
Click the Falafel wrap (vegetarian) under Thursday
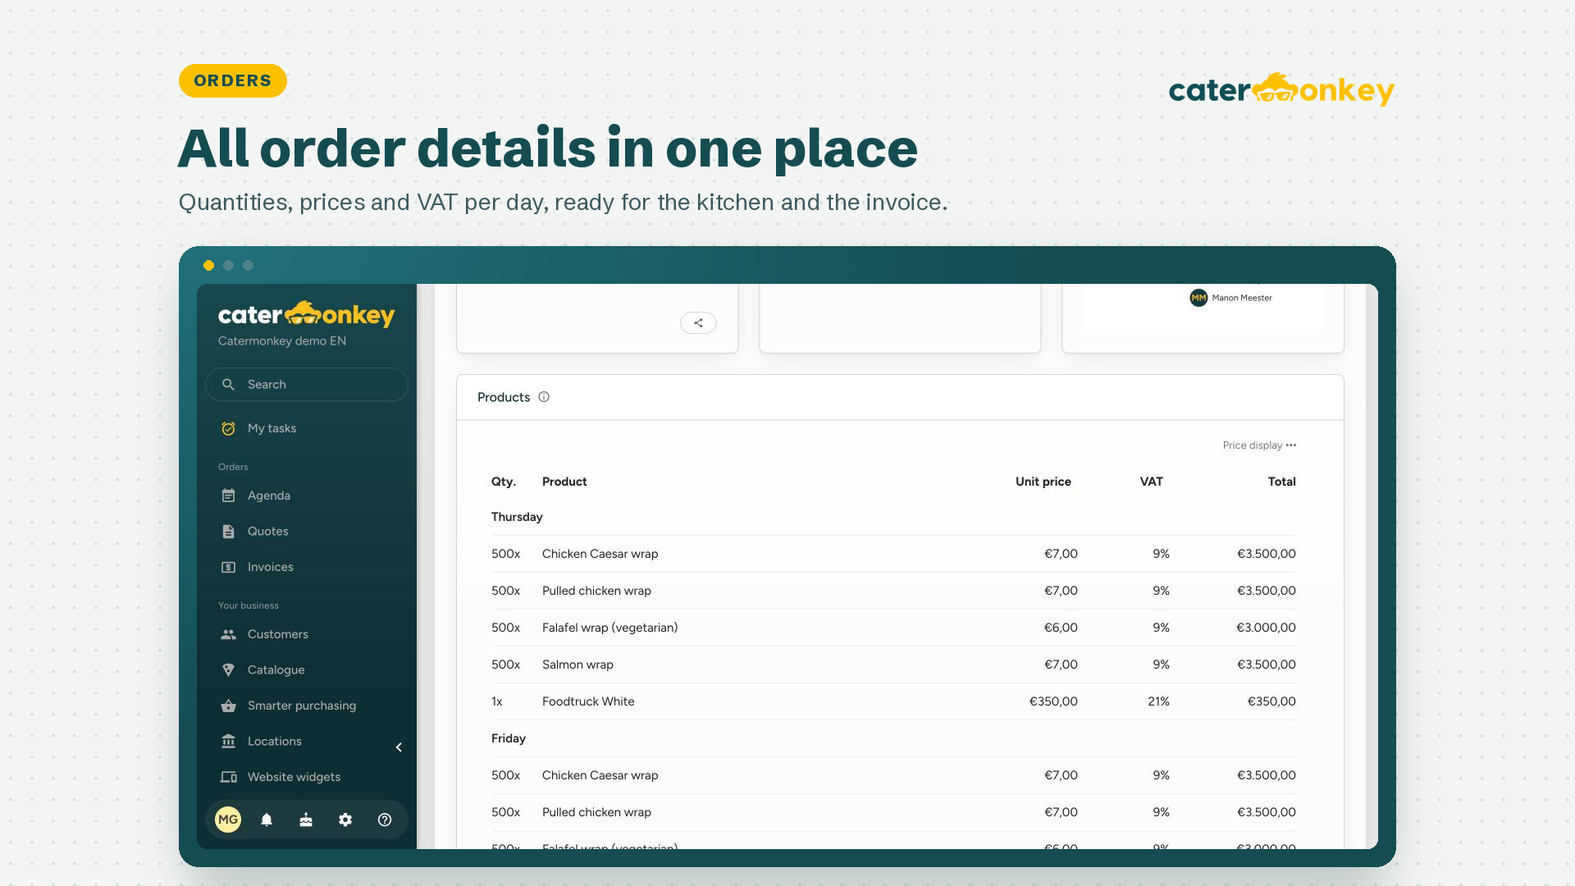click(x=609, y=628)
